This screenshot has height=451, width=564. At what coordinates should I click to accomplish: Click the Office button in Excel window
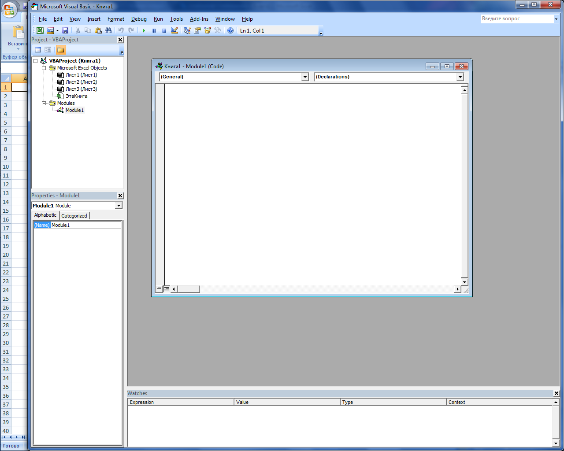click(x=9, y=9)
